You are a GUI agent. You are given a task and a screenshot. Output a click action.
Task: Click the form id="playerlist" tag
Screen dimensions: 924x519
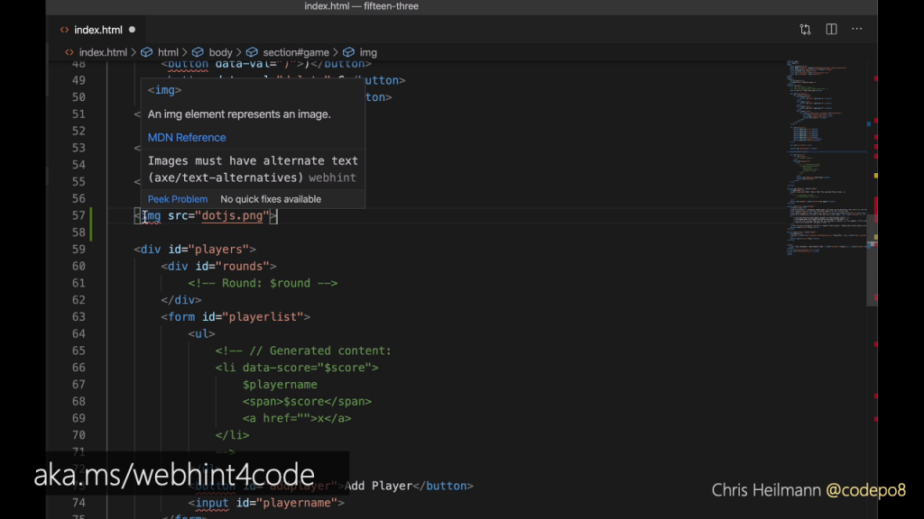pos(236,316)
